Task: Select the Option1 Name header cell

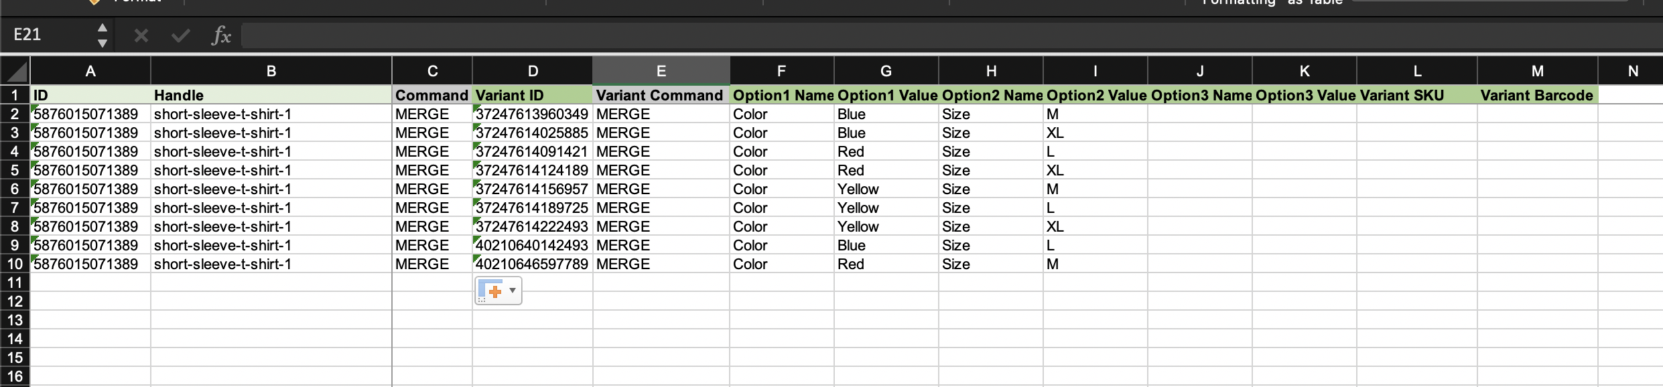Action: pyautogui.click(x=781, y=95)
